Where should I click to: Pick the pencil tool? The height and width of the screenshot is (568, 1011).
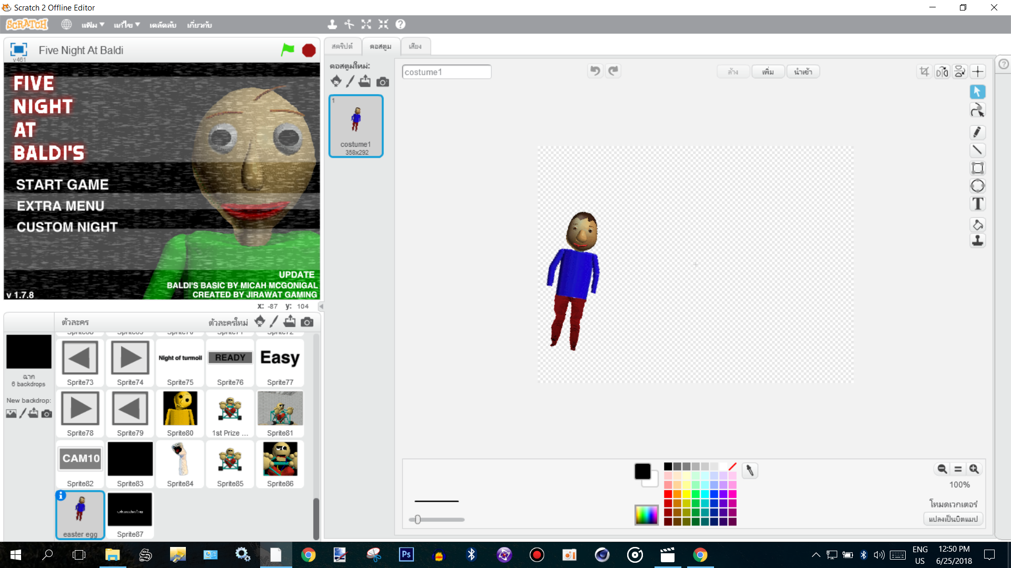pyautogui.click(x=978, y=132)
